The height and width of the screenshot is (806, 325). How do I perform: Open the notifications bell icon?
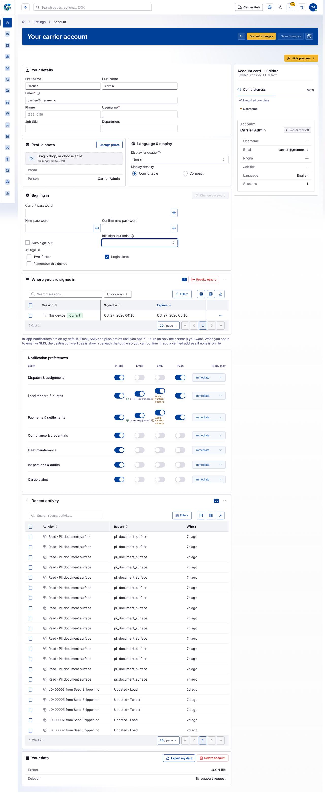(x=291, y=7)
